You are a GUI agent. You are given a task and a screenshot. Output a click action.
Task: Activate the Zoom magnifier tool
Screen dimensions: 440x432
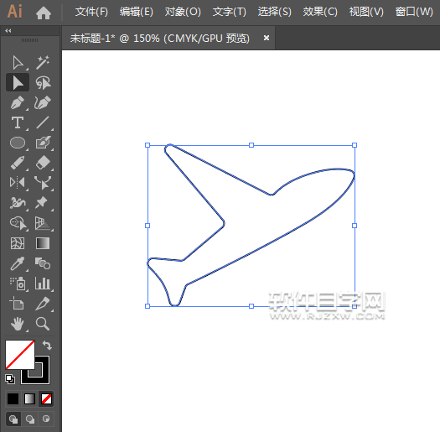pyautogui.click(x=43, y=324)
